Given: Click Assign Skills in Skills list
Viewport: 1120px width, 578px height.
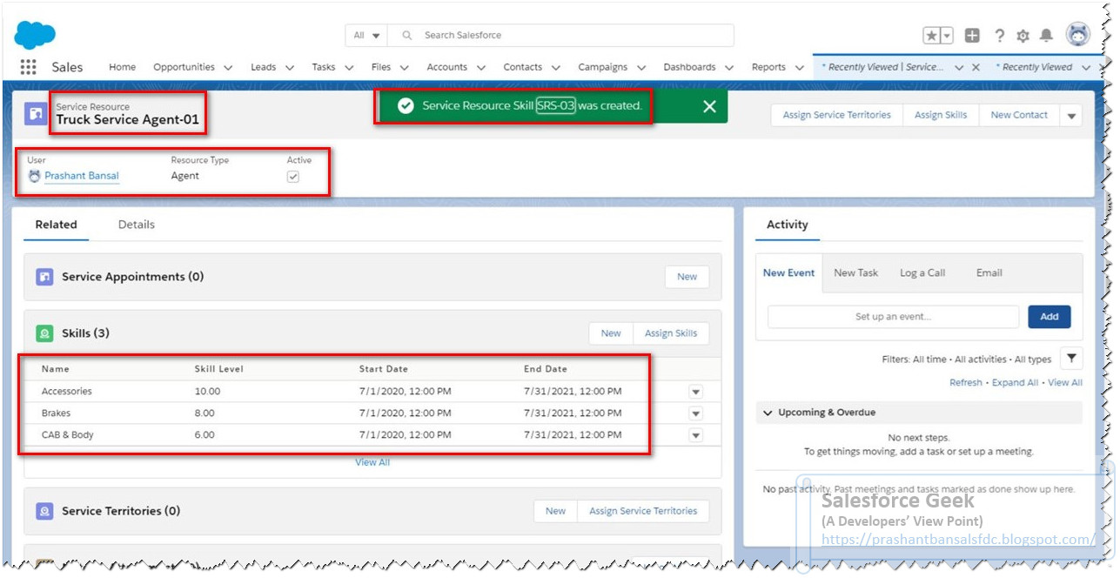Looking at the screenshot, I should pyautogui.click(x=671, y=333).
